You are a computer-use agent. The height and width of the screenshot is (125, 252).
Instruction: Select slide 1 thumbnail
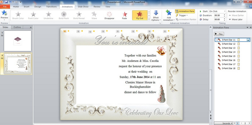coord(18,41)
